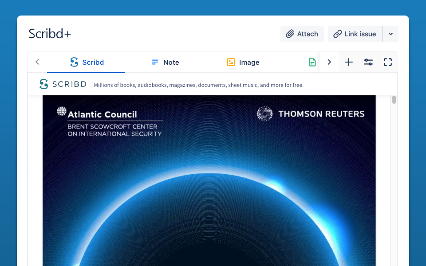
Task: Click the Atlantic Council cover image
Action: 209,180
